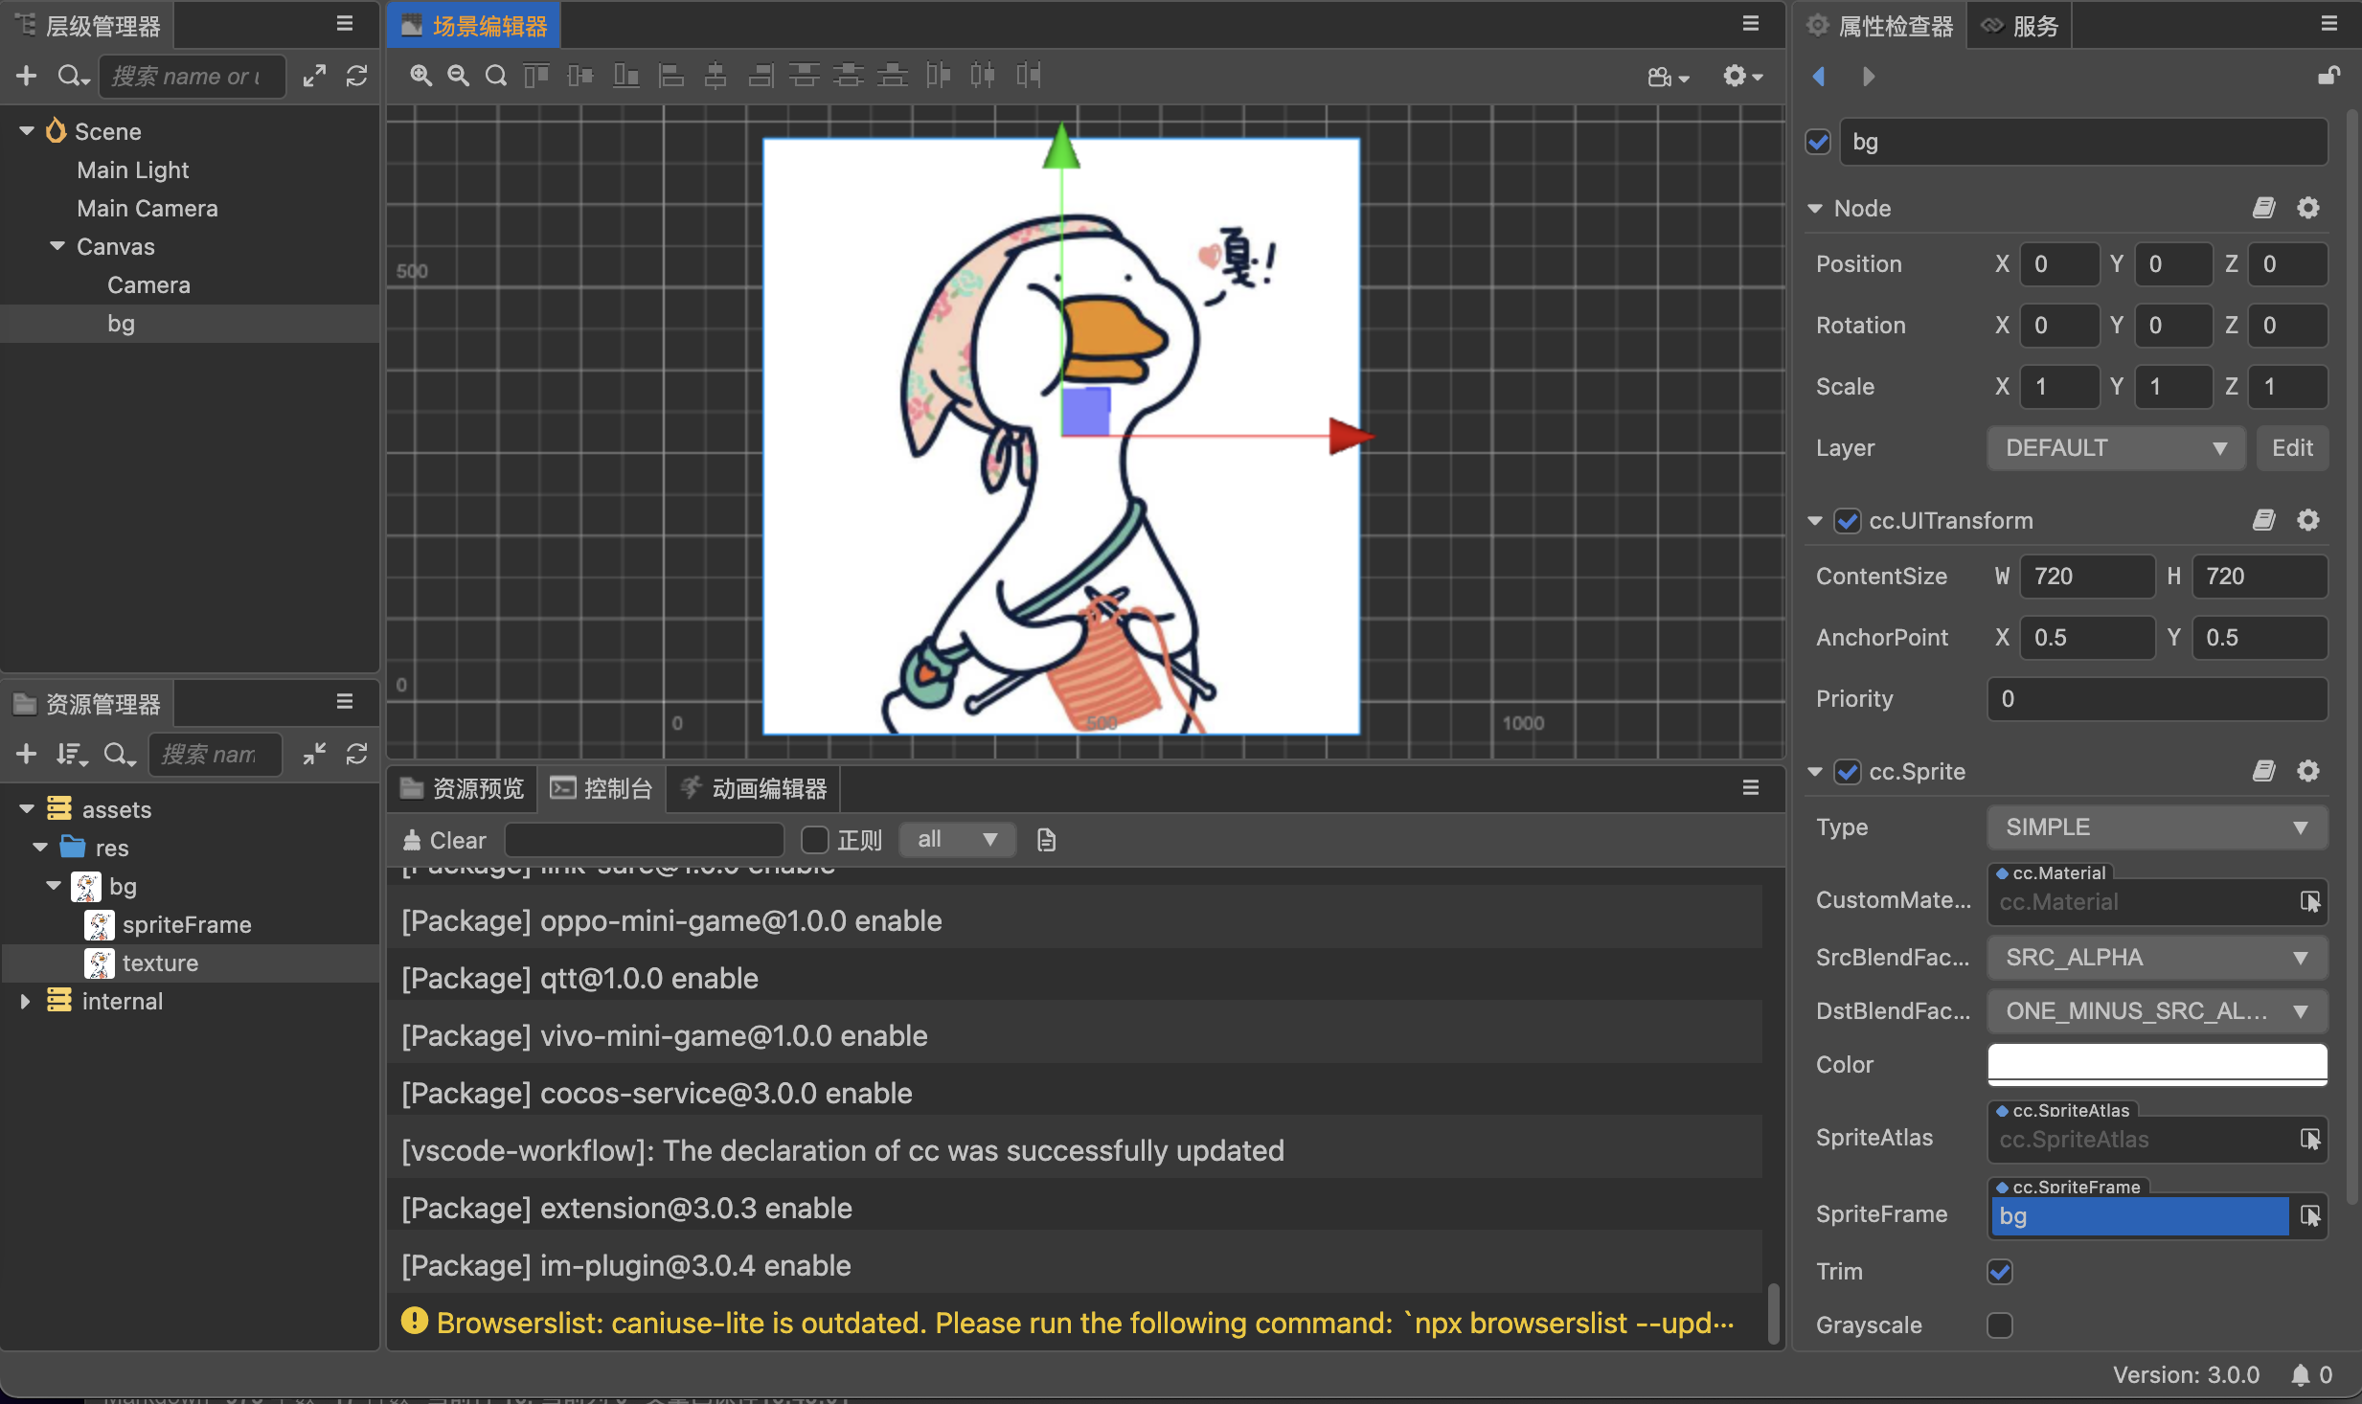Toggle the inspector lock icon
2362x1404 pixels.
pyautogui.click(x=2328, y=76)
